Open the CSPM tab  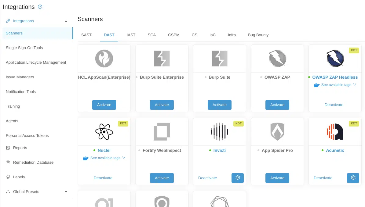pyautogui.click(x=174, y=35)
